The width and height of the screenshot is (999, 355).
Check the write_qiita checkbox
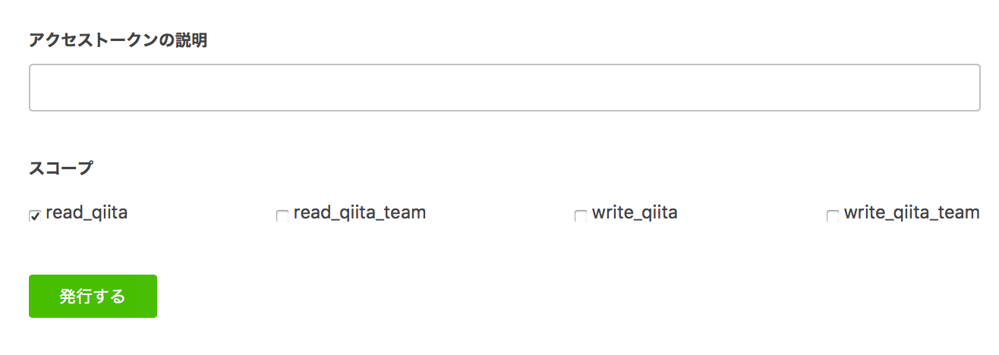581,216
